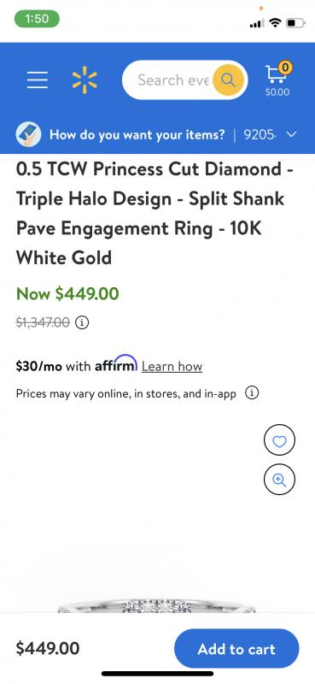Tap the cart $0.00 total label
315x684 pixels.
pos(277,92)
